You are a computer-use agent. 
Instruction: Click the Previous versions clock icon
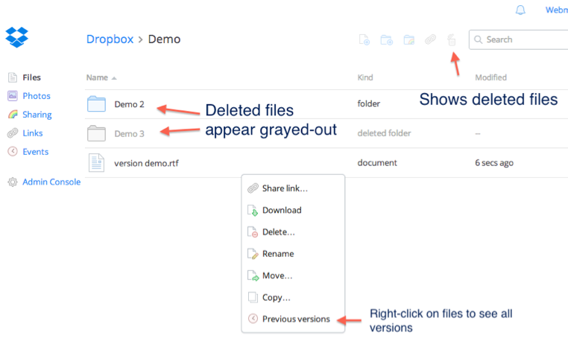(x=253, y=319)
